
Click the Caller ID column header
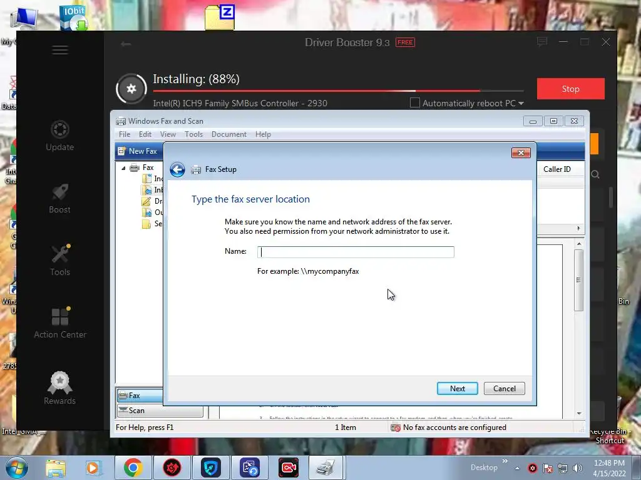556,169
